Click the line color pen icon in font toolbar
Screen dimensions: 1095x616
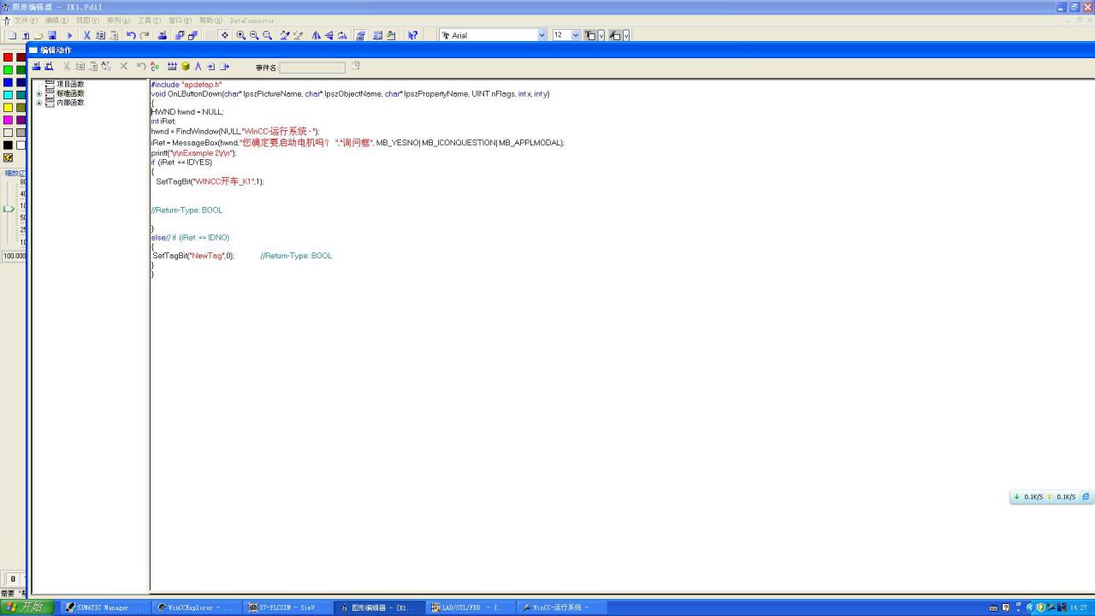[615, 35]
